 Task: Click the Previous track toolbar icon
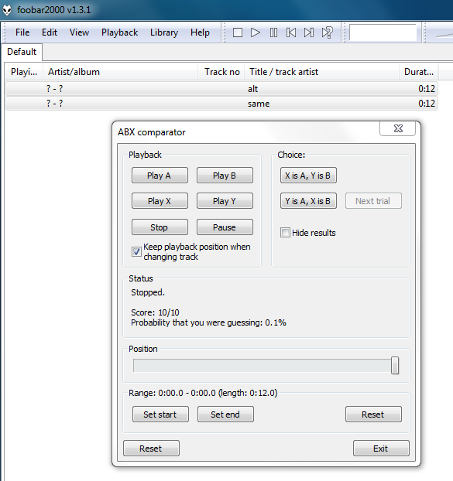(291, 32)
